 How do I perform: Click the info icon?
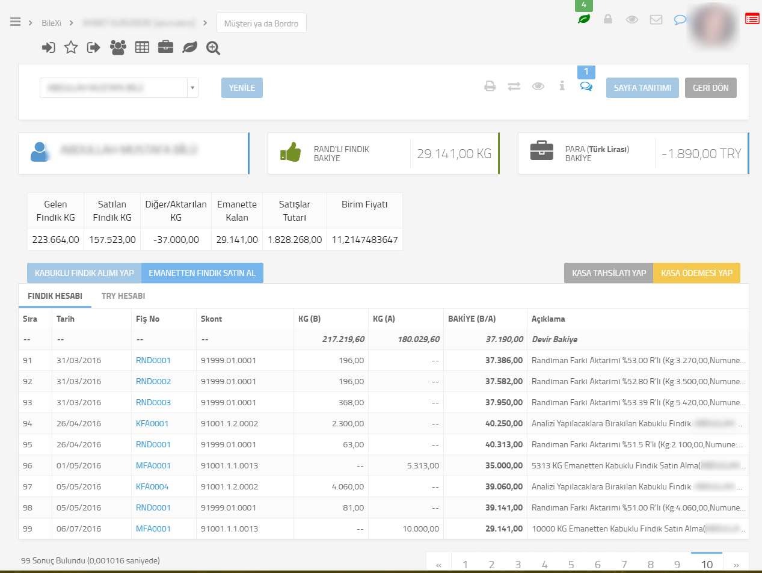(562, 85)
